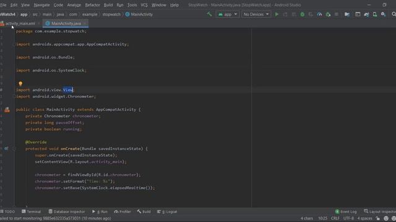Click the run-class gutter icon beside MainActivity
The image size is (396, 222).
[x=7, y=110]
